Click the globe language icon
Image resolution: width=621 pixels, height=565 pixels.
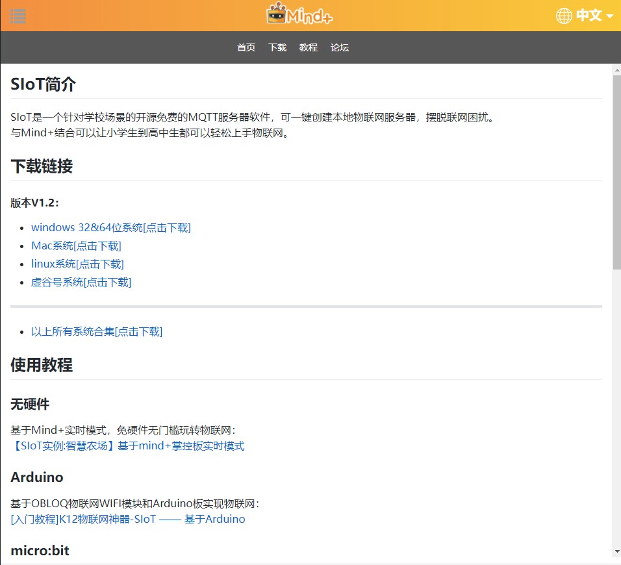click(x=564, y=16)
